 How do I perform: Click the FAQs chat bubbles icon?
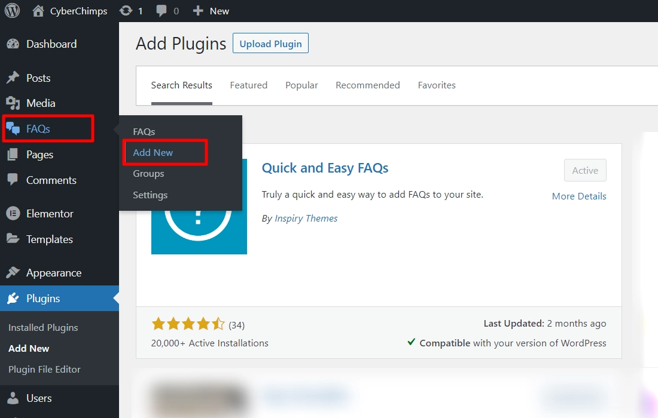13,128
